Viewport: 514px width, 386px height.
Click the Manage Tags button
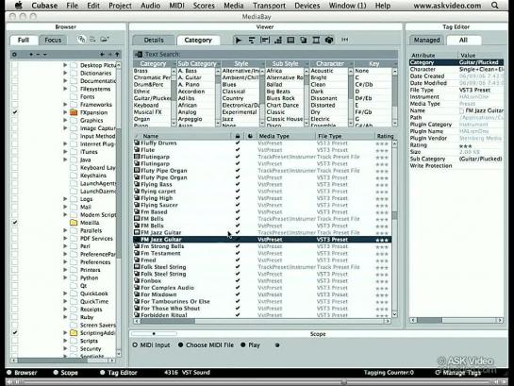coord(457,373)
